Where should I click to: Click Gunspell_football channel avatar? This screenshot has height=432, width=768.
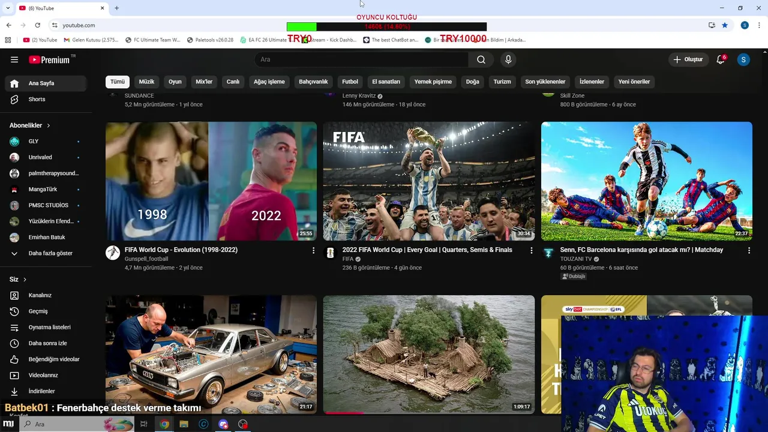point(113,253)
